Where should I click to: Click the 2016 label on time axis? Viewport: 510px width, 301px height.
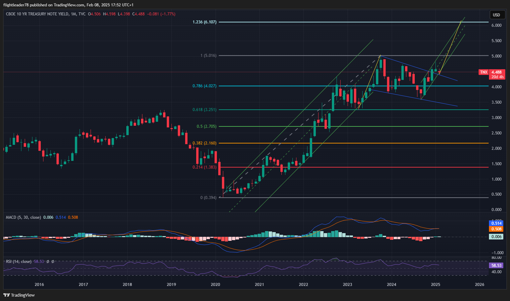coord(39,285)
